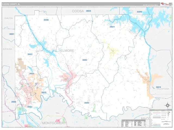Click ZIP code label 36025

tap(32, 73)
